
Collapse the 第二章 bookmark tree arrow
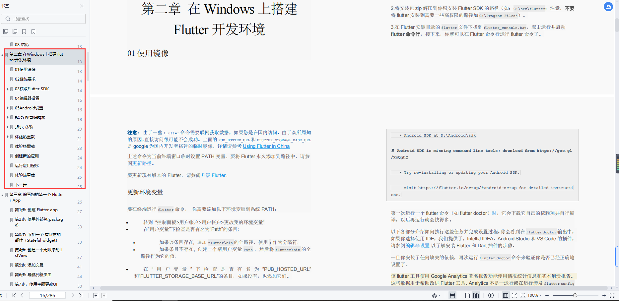coord(2,54)
